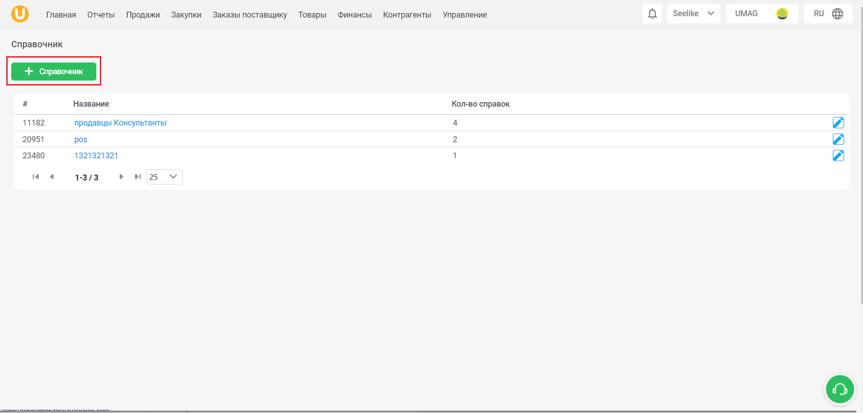Open the Управление menu
The image size is (863, 413).
[x=465, y=15]
